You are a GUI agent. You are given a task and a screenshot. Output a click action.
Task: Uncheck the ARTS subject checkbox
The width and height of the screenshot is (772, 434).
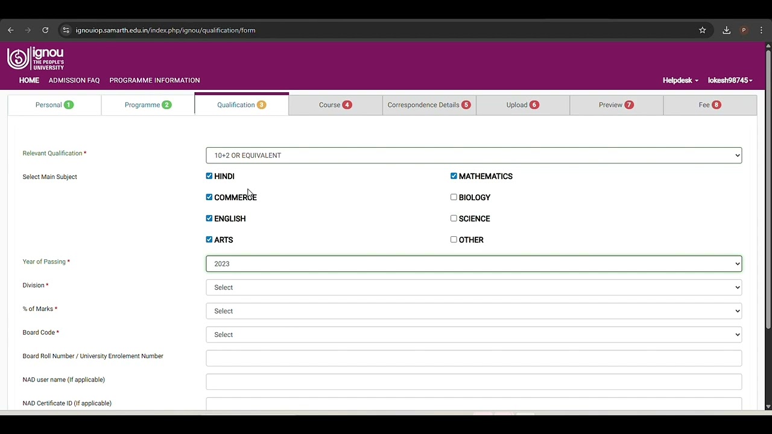(x=209, y=239)
